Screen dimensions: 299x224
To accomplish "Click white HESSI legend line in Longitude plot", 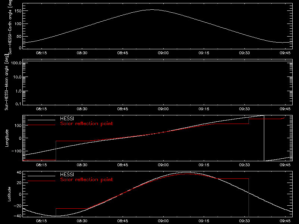I will [x=41, y=120].
